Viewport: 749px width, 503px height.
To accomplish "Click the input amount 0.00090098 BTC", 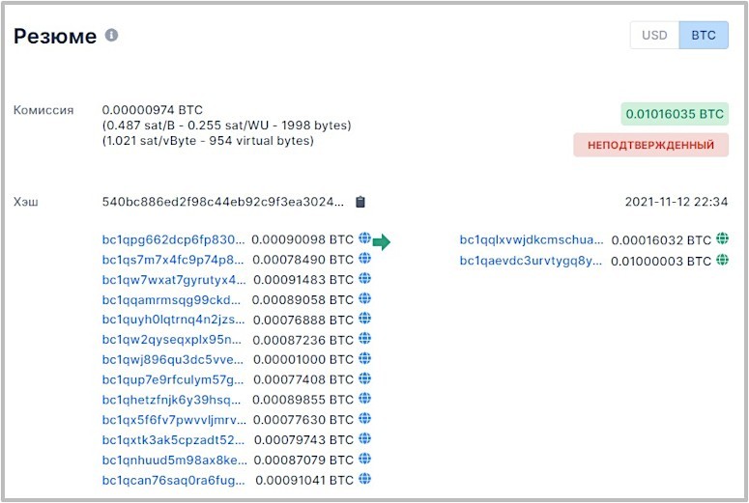I will pyautogui.click(x=302, y=239).
